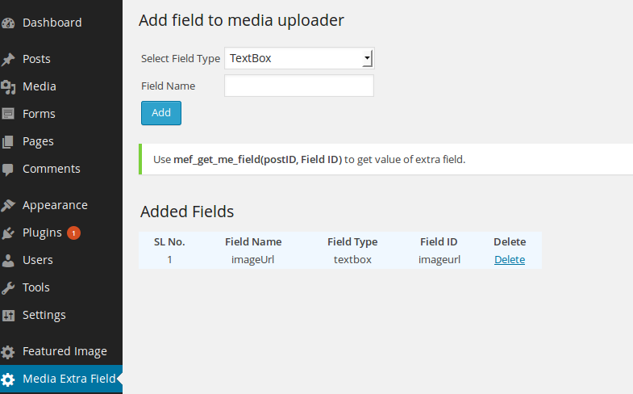Screen dimensions: 633x394
Task: Click the blue Add button
Action: [x=161, y=113]
